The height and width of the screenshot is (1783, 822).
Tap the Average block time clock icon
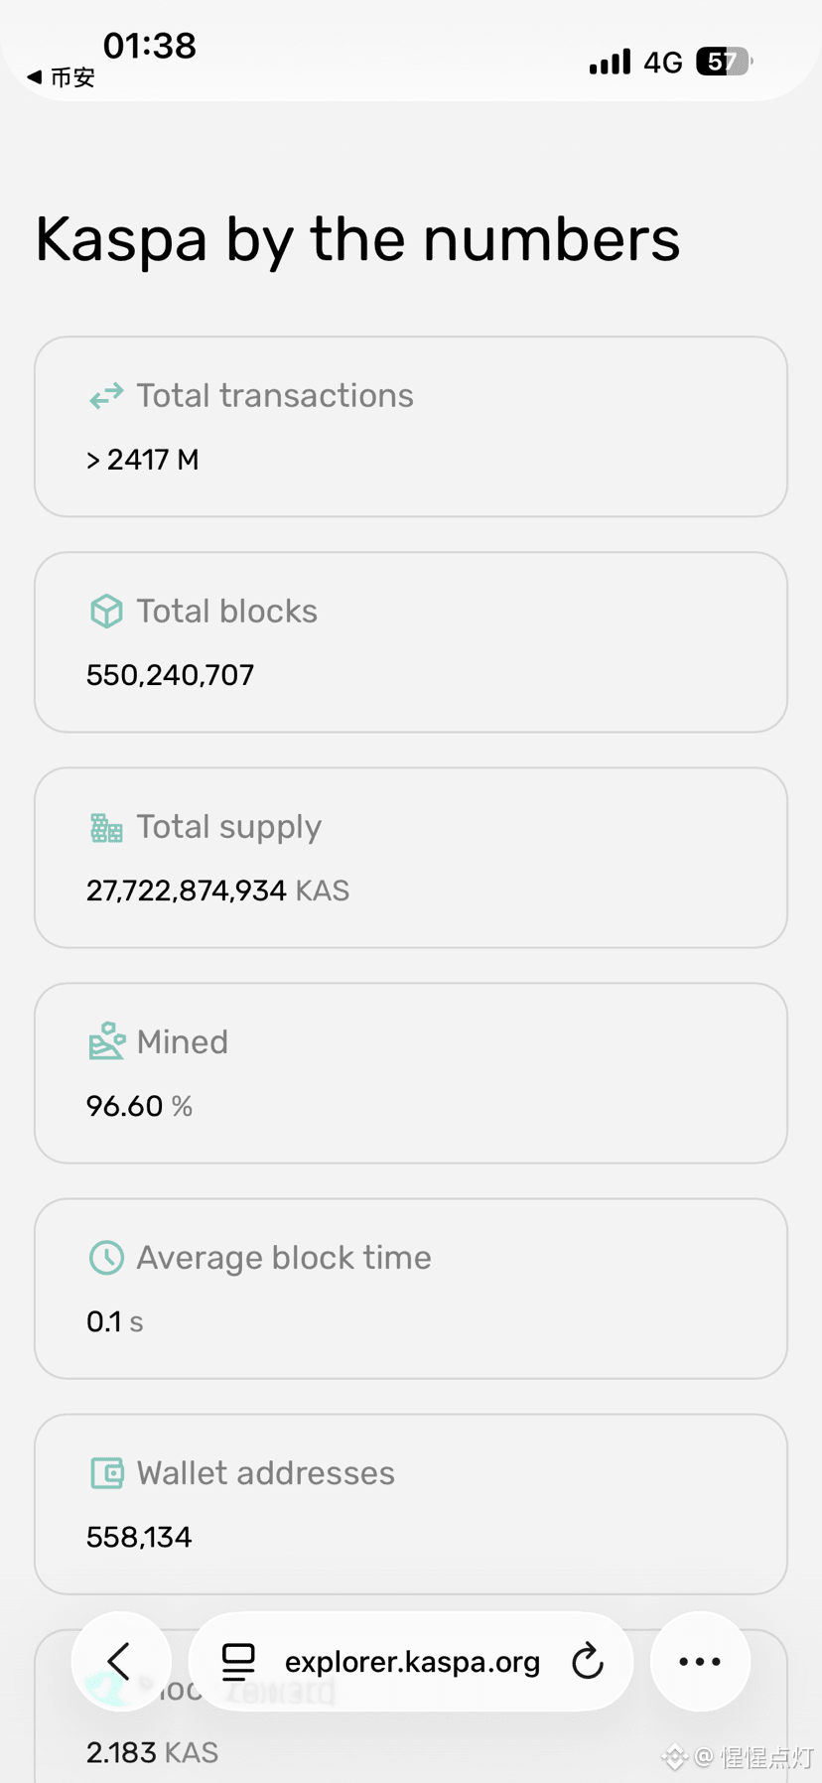click(x=106, y=1258)
